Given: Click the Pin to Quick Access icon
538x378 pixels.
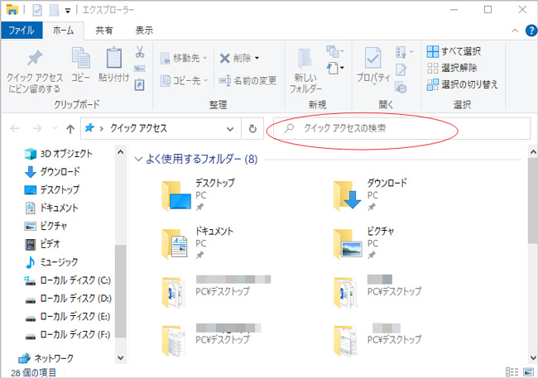Looking at the screenshot, I should click(35, 58).
